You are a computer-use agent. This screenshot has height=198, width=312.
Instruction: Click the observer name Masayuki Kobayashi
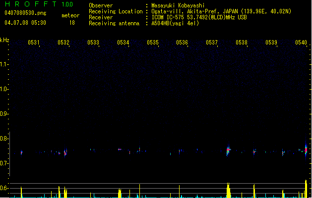178,5
